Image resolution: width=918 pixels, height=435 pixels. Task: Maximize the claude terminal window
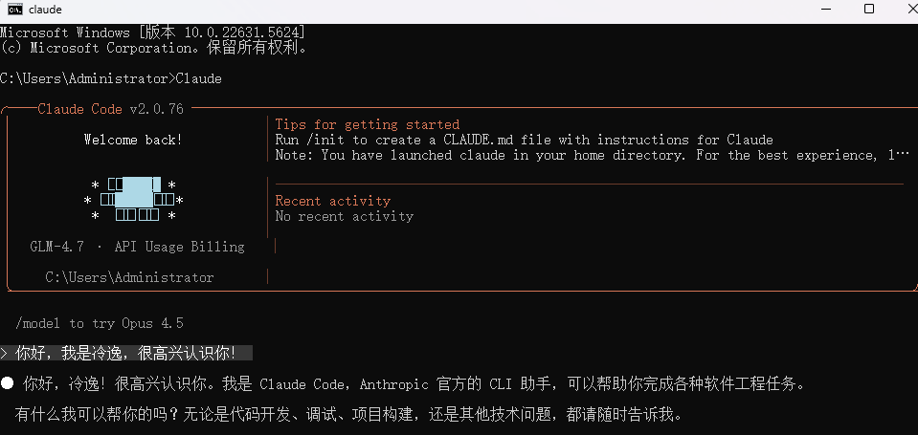click(869, 10)
